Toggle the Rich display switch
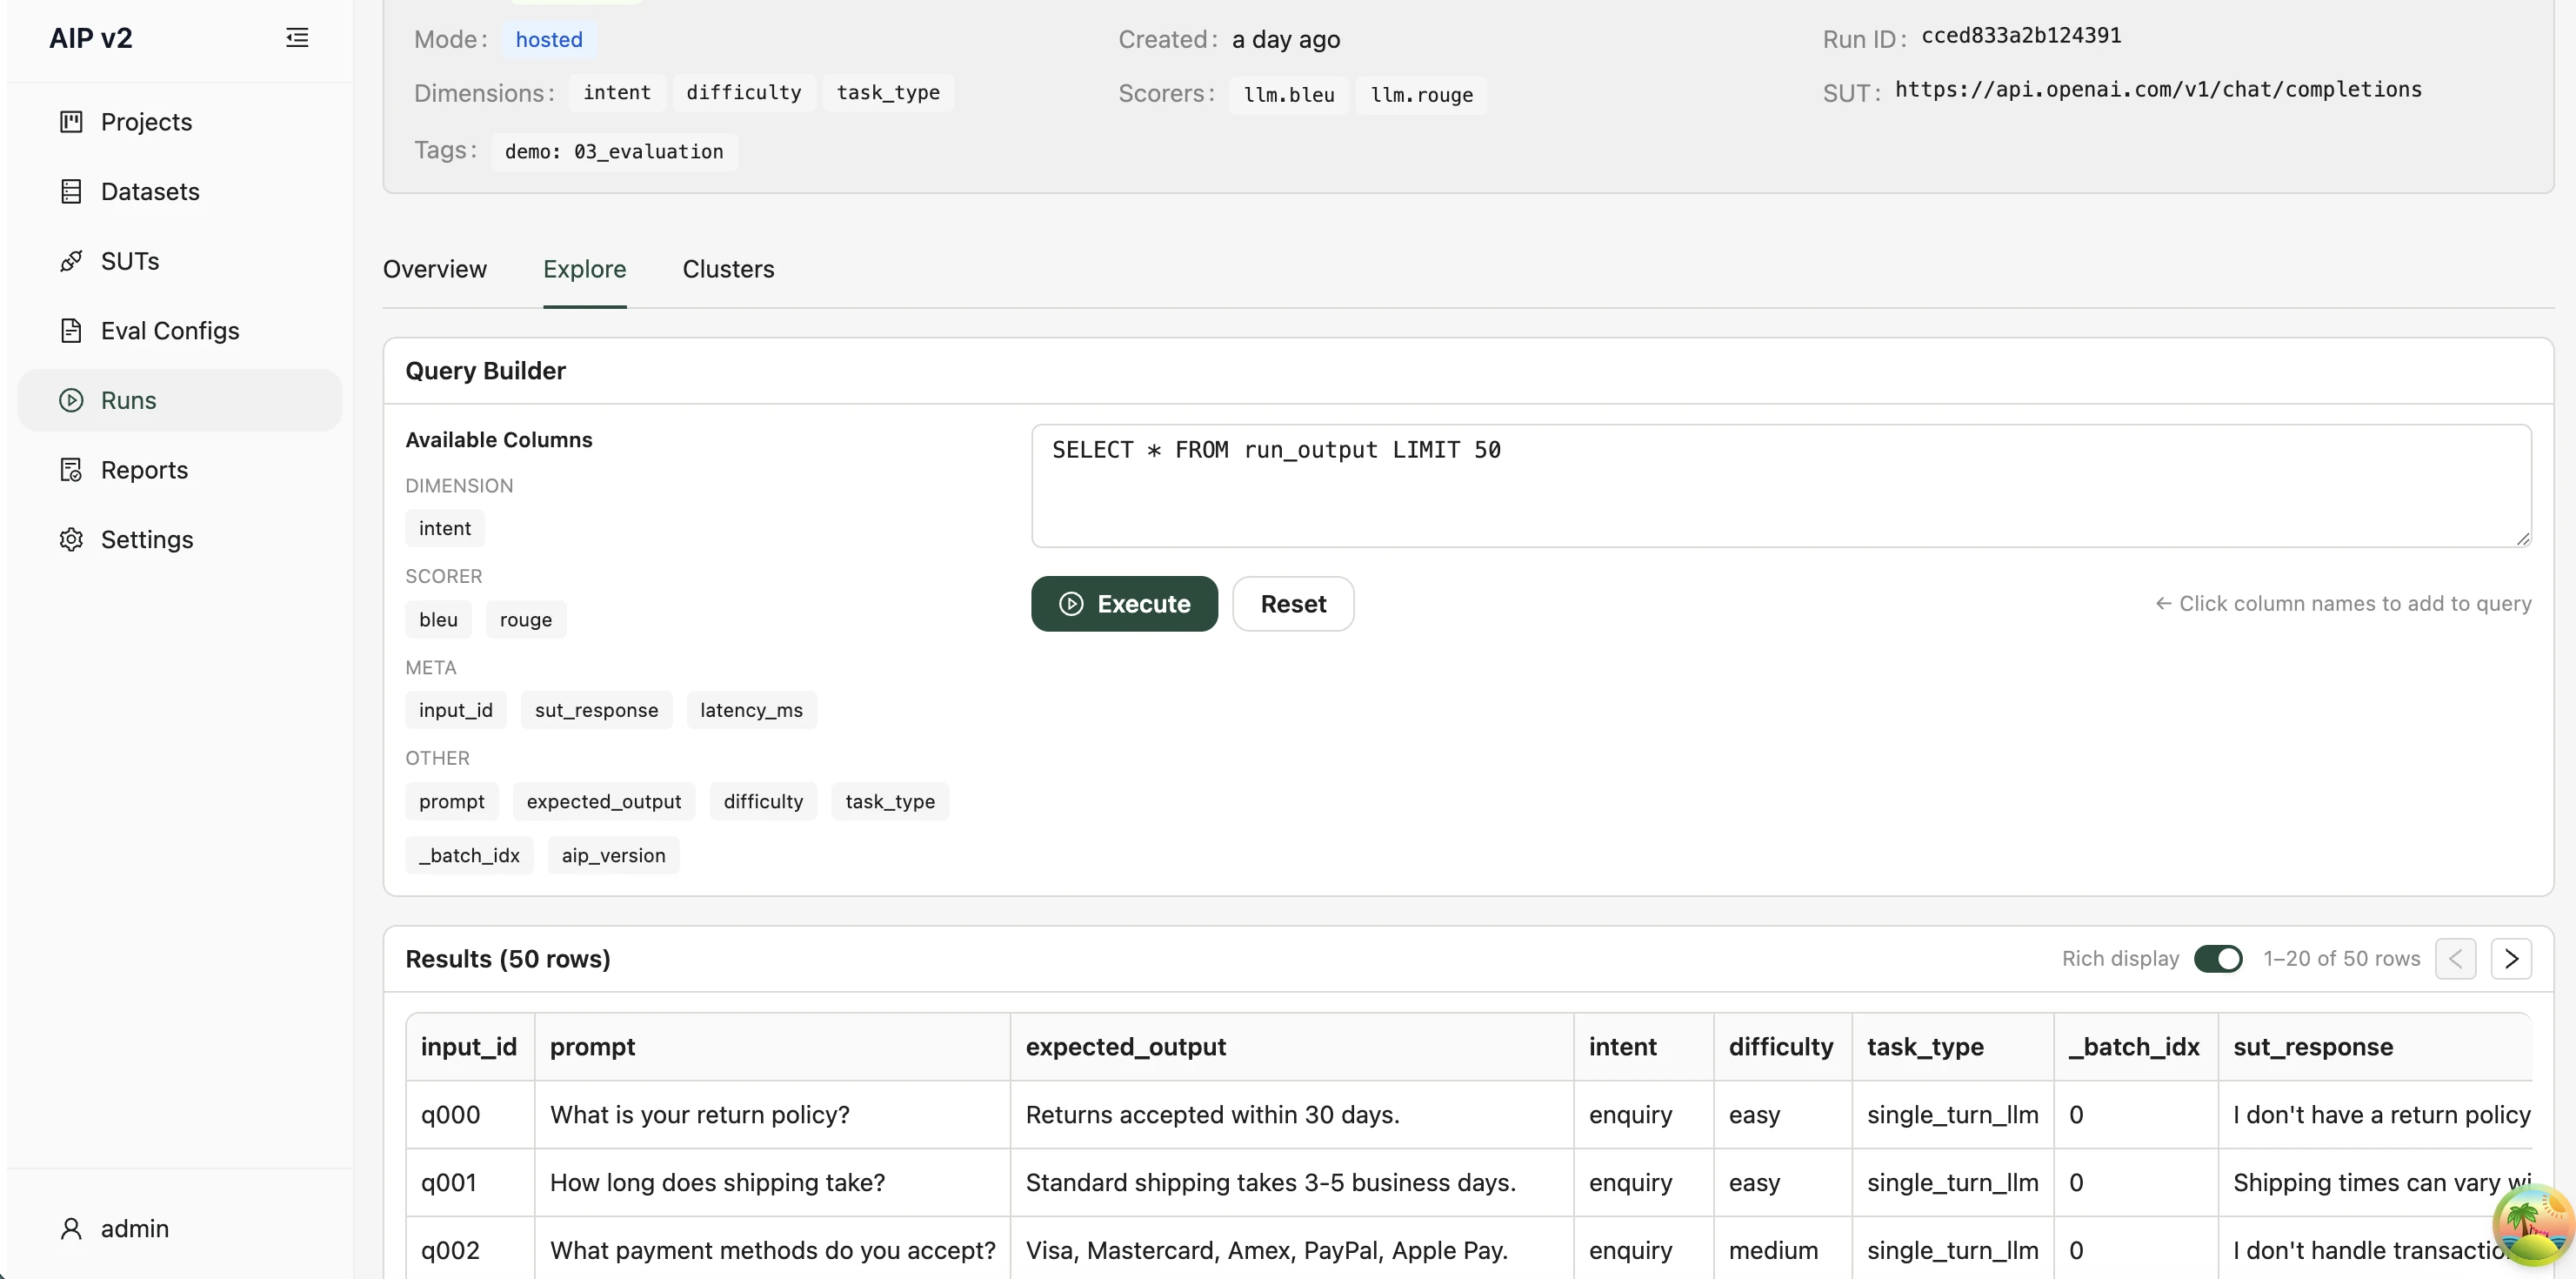The height and width of the screenshot is (1279, 2576). click(2218, 959)
